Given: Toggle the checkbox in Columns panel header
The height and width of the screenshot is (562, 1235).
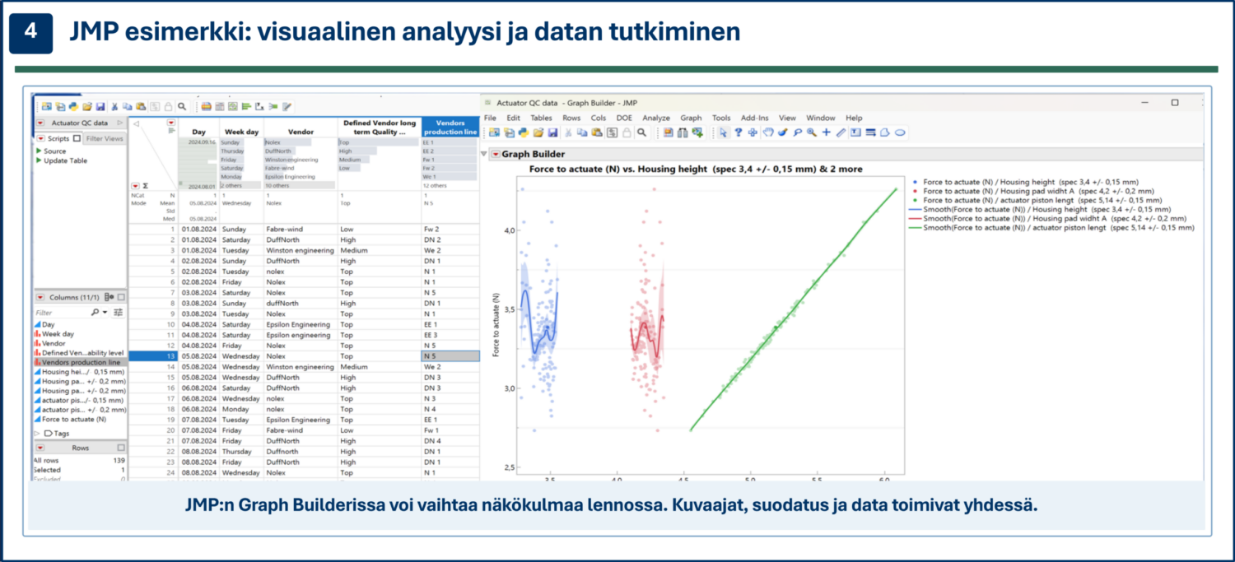Looking at the screenshot, I should 121,297.
